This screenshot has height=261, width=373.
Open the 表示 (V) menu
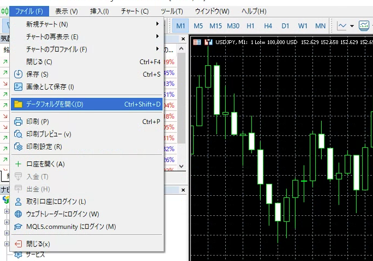67,11
